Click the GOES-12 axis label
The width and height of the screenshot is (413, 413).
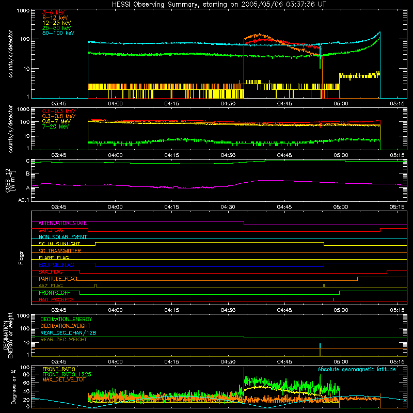[10, 180]
